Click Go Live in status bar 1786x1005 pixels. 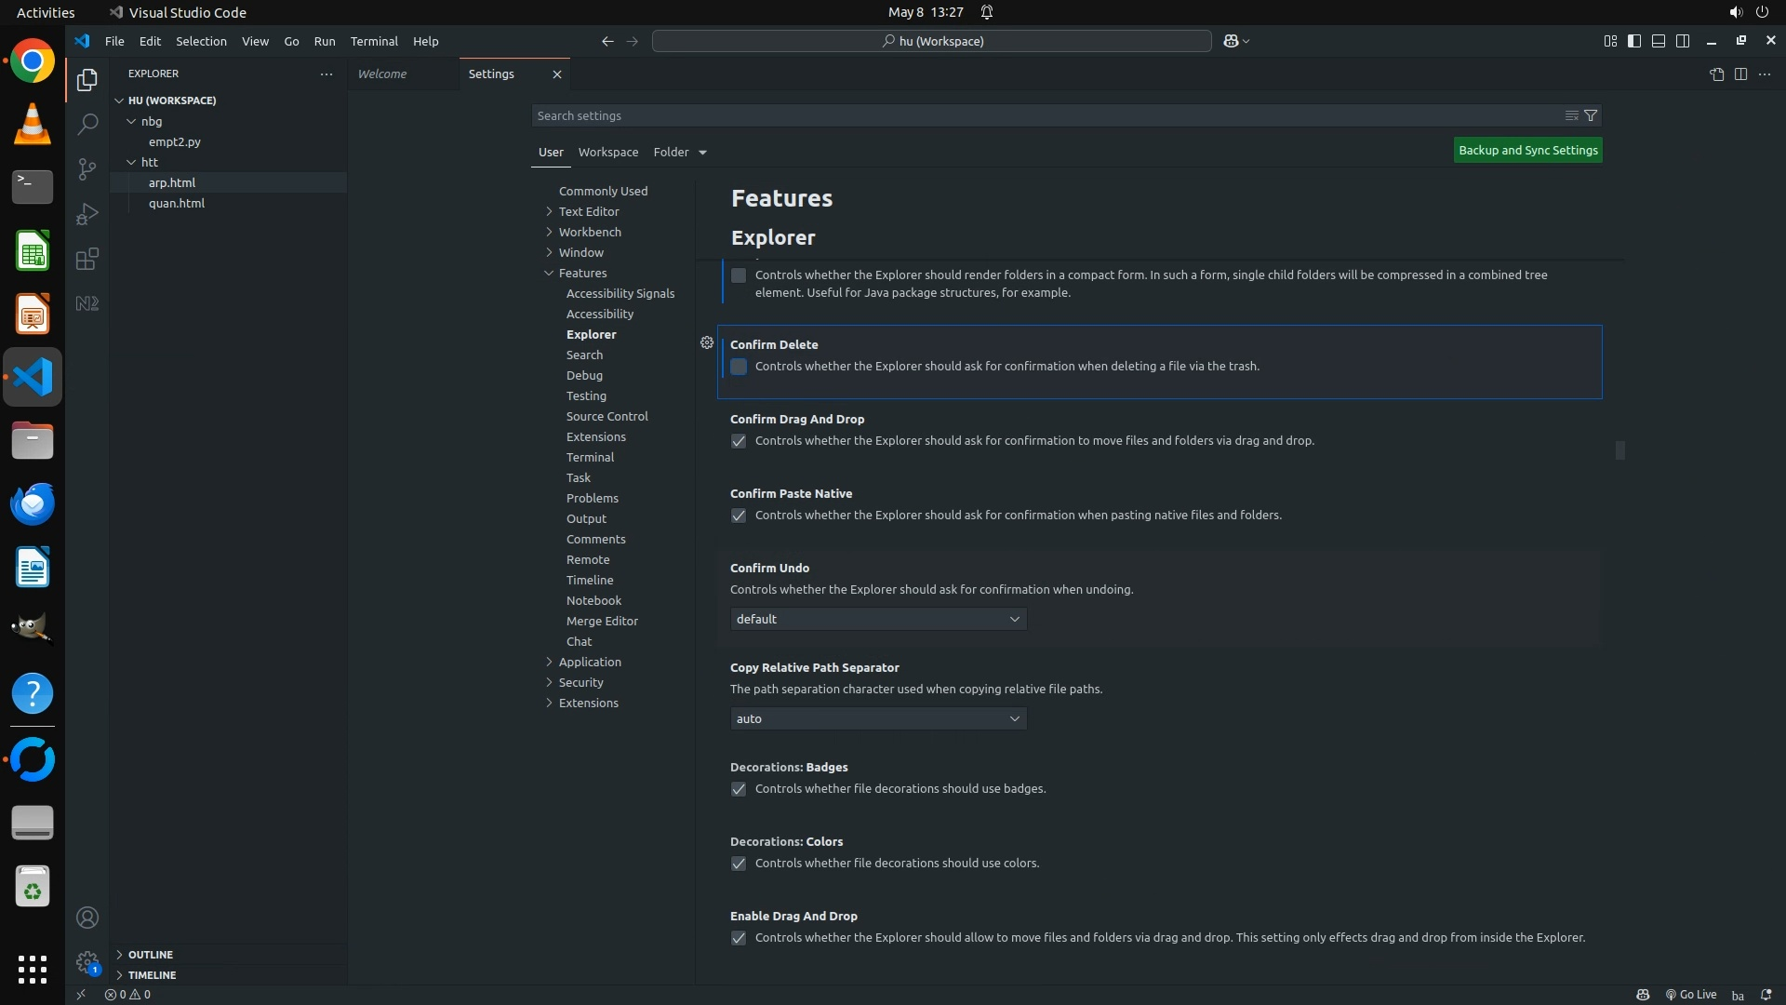pyautogui.click(x=1691, y=994)
